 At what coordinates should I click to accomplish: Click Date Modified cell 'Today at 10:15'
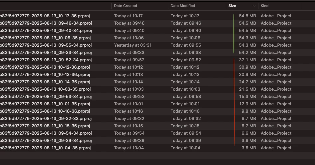pos(185,126)
